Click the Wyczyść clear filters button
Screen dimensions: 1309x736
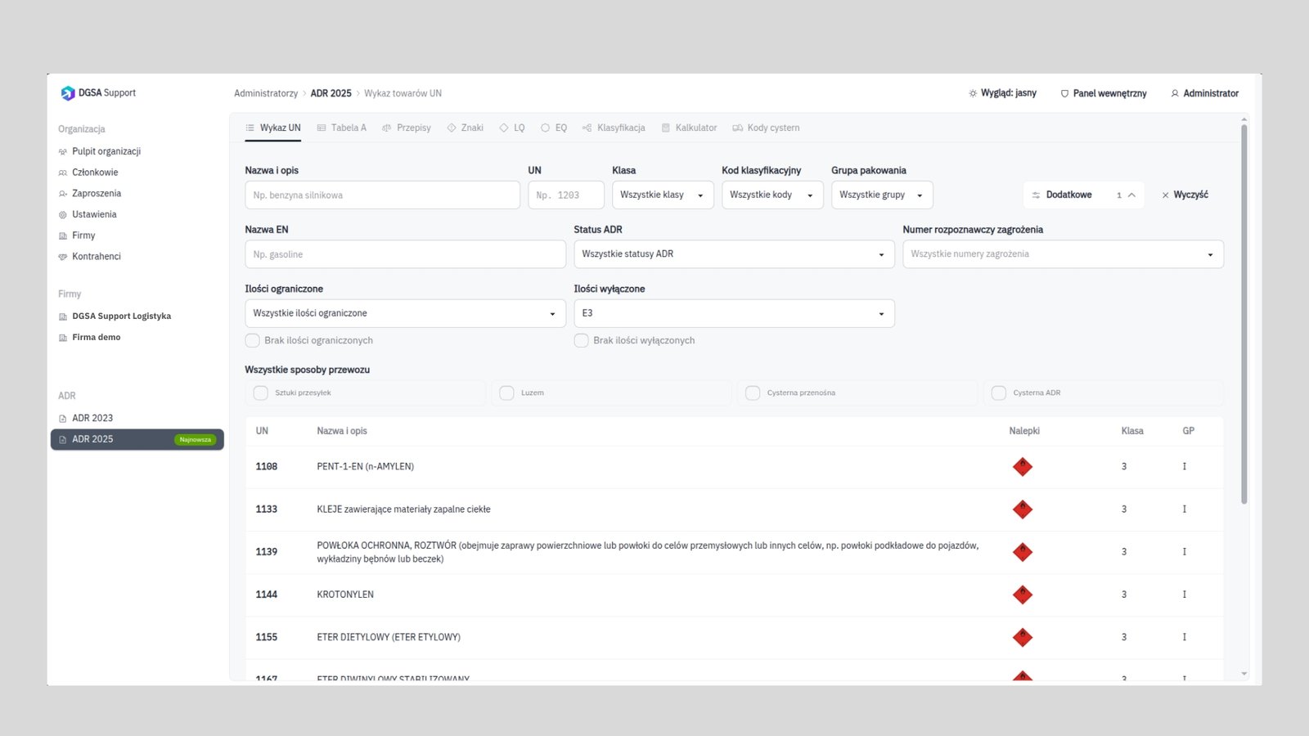point(1185,195)
